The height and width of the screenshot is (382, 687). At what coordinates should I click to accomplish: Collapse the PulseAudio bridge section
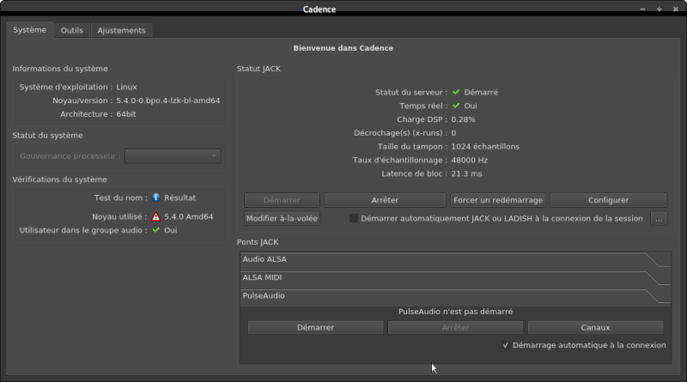(x=455, y=296)
